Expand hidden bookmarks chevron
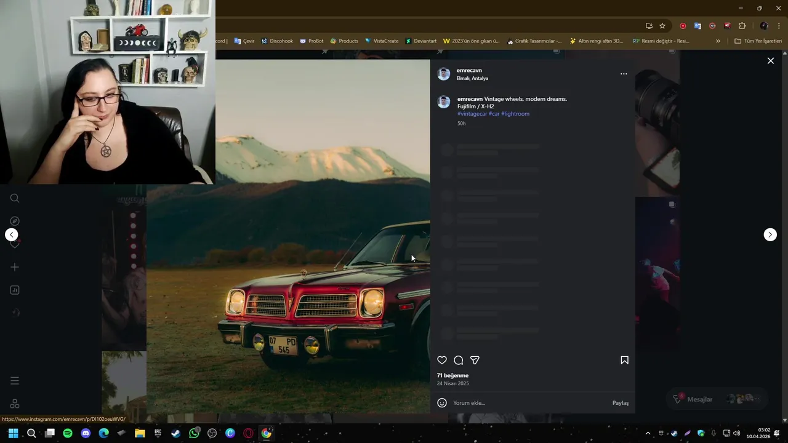Screen dimensions: 788x443 click(x=718, y=41)
